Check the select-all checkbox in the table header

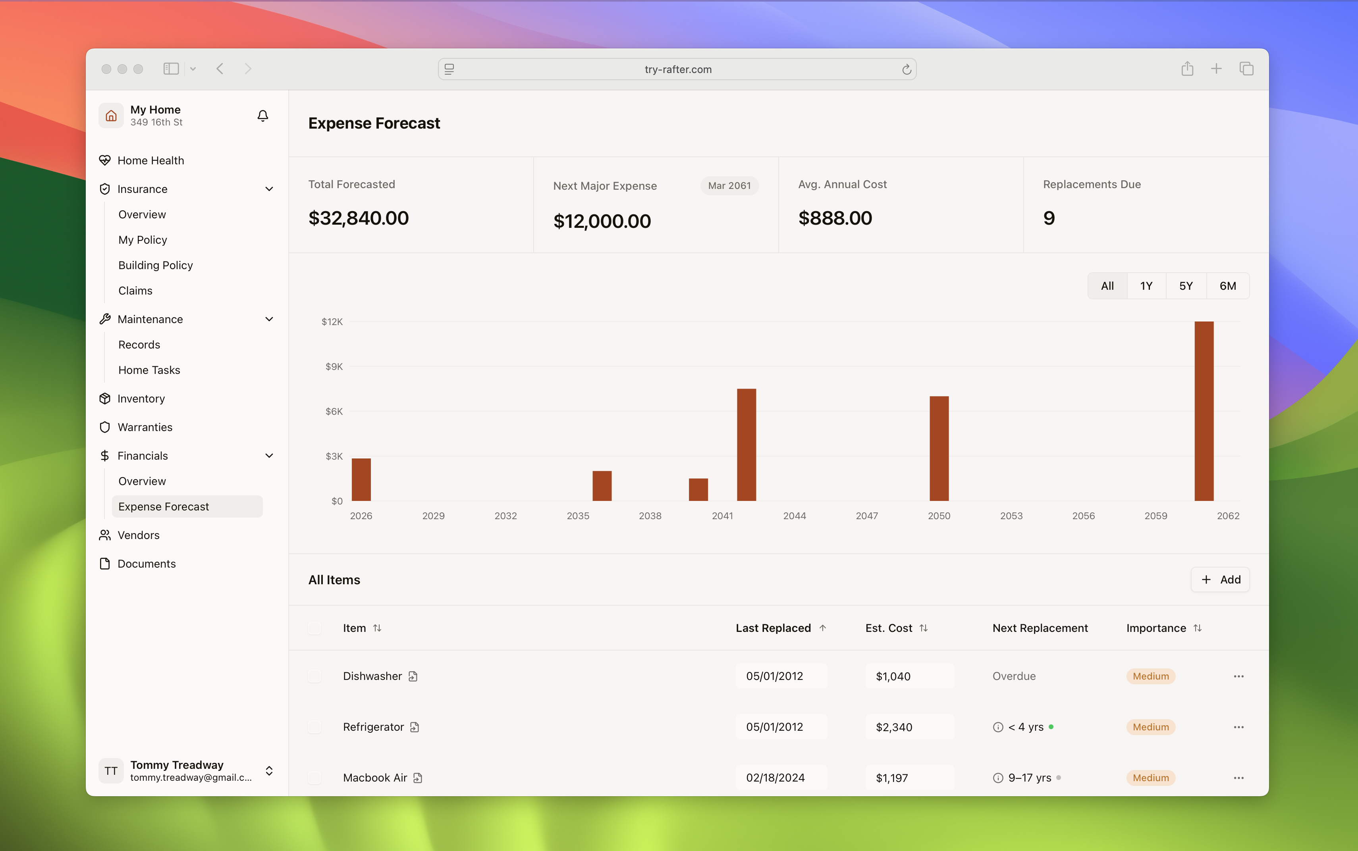pyautogui.click(x=315, y=628)
